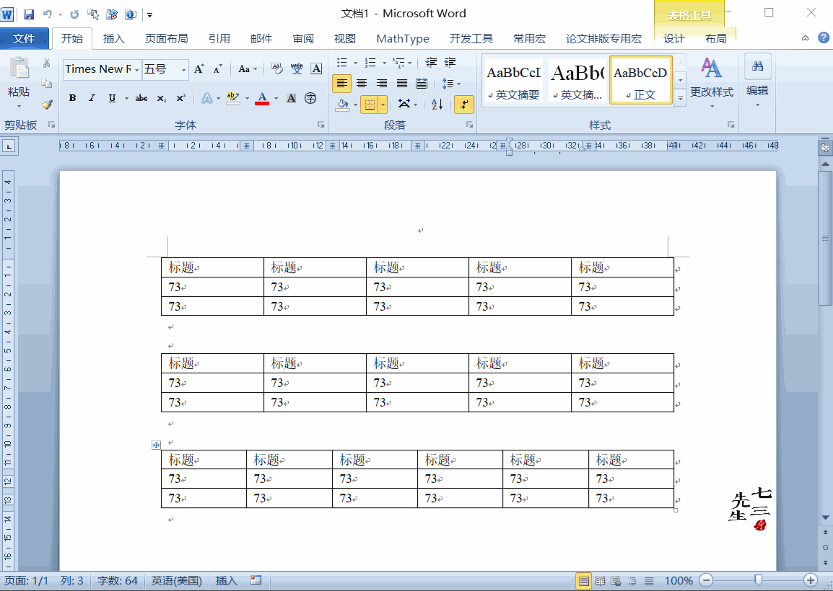Screen dimensions: 833x591
Task: Click the 英语(美国) language in status bar
Action: pos(177,581)
